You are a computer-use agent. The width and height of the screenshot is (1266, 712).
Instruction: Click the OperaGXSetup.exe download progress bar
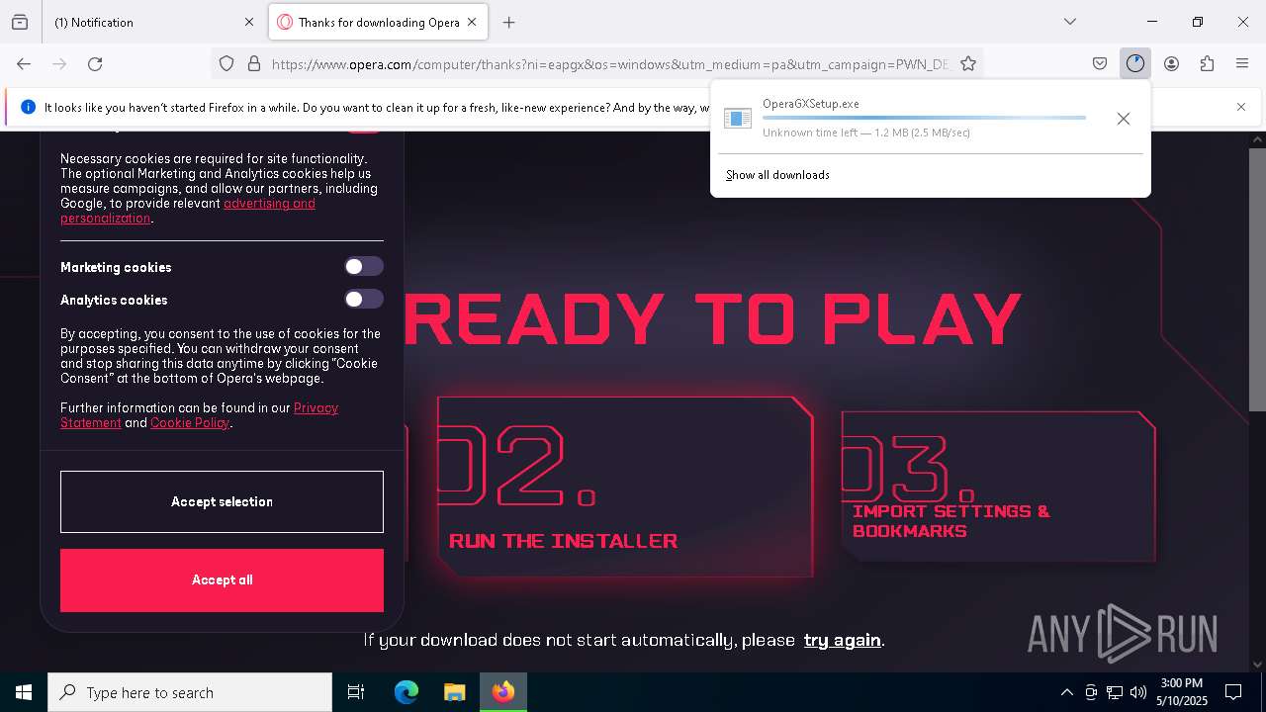(924, 118)
